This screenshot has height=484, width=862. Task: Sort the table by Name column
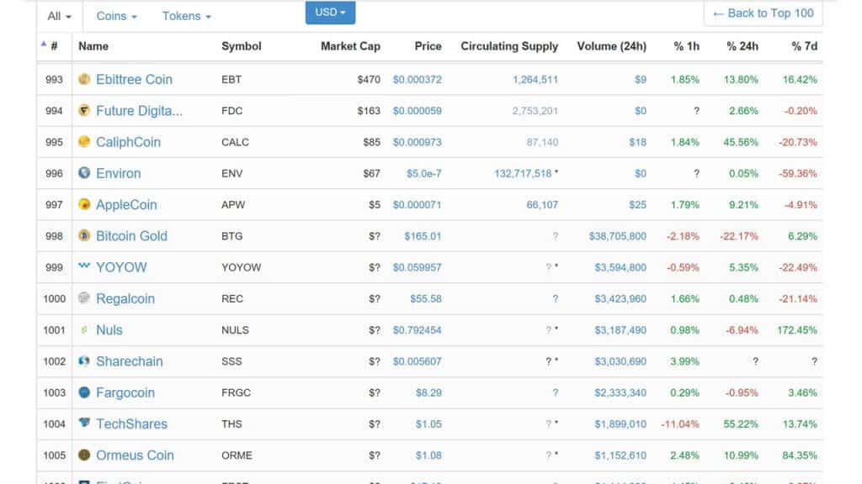point(93,47)
